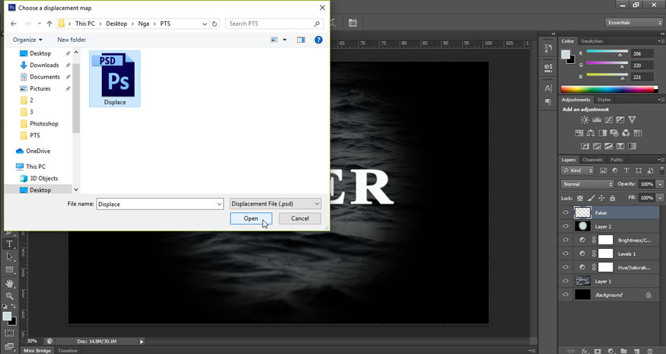The image size is (666, 354).
Task: Swap foreground and background colors
Action: point(14,306)
